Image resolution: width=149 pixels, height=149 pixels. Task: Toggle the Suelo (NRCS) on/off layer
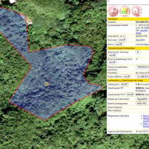pyautogui.click(x=127, y=77)
